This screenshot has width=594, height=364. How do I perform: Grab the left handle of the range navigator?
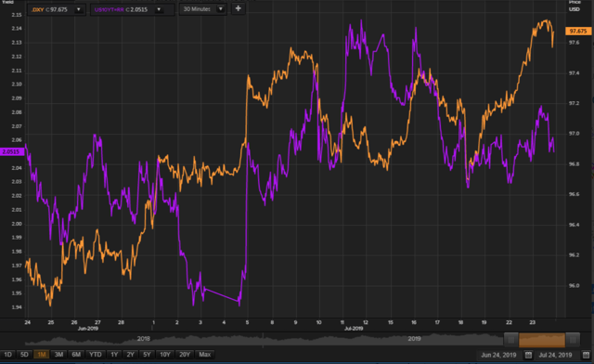(510, 340)
